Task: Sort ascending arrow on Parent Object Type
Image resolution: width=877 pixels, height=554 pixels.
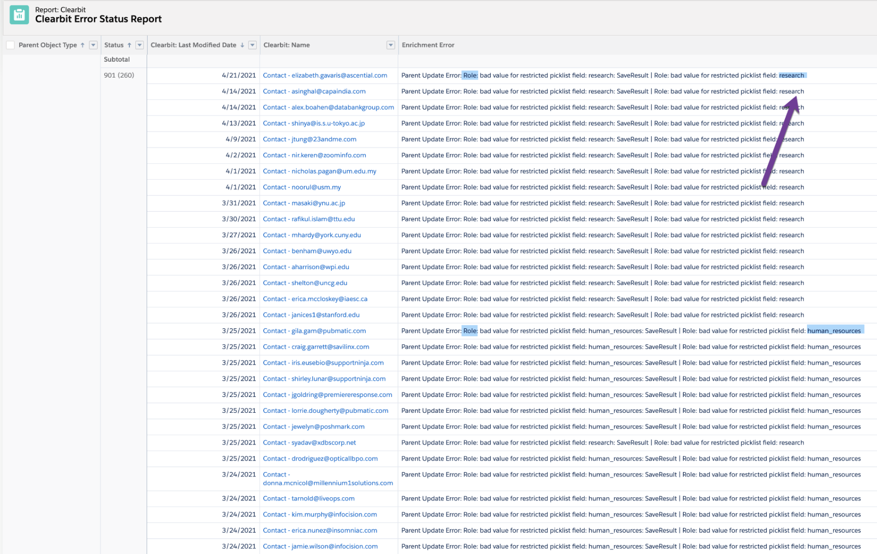Action: tap(82, 45)
